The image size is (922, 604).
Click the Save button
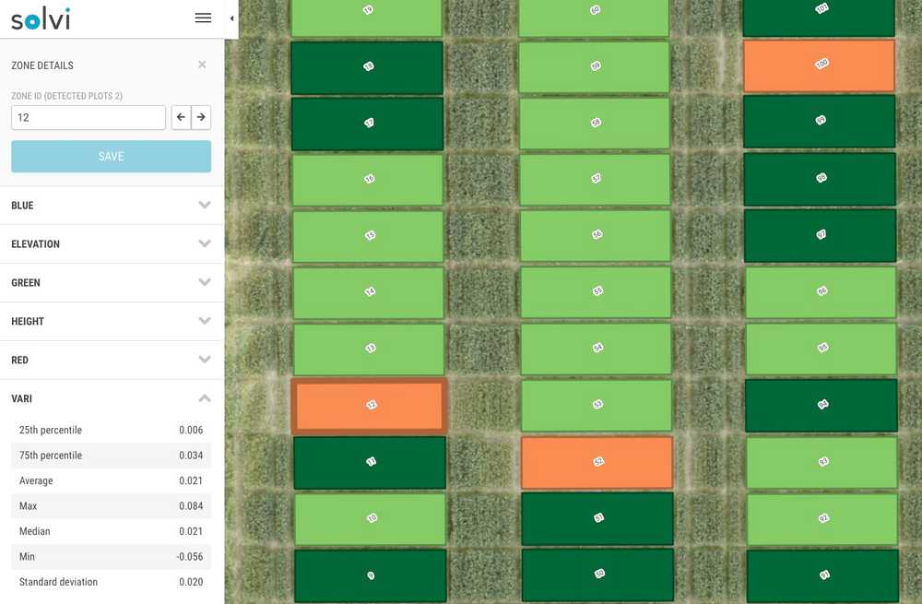point(112,157)
